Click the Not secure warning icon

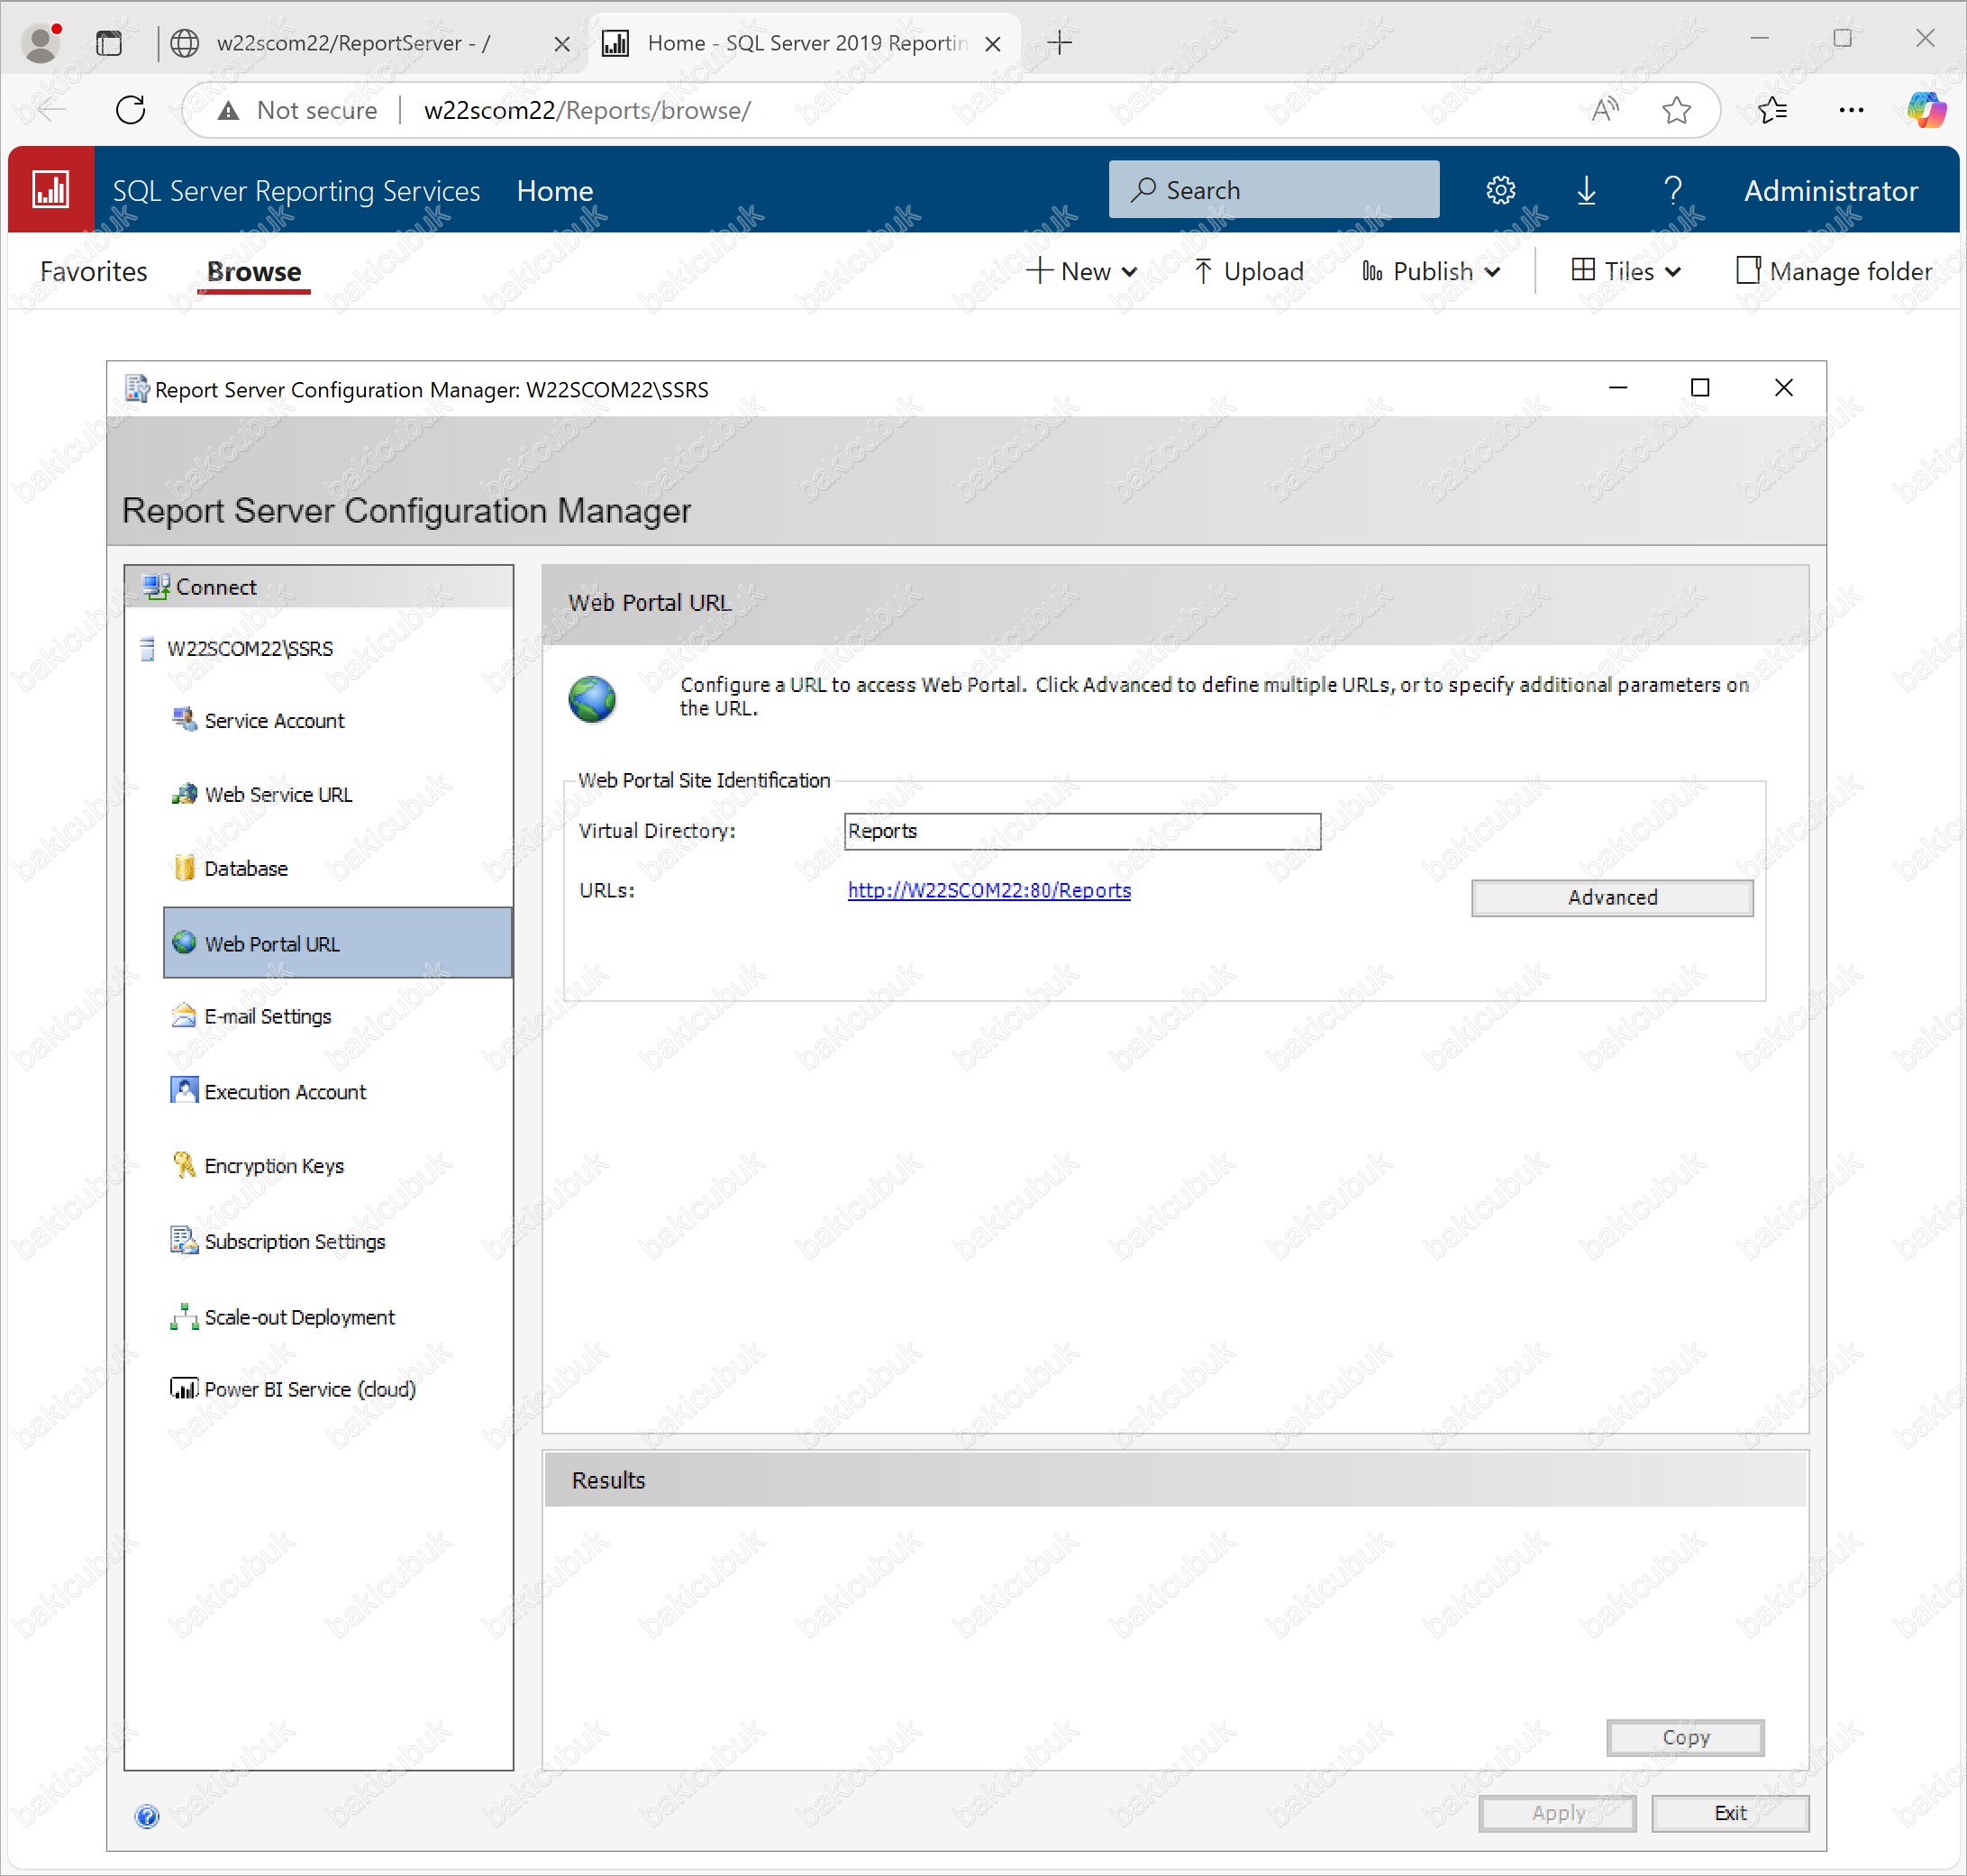point(229,110)
